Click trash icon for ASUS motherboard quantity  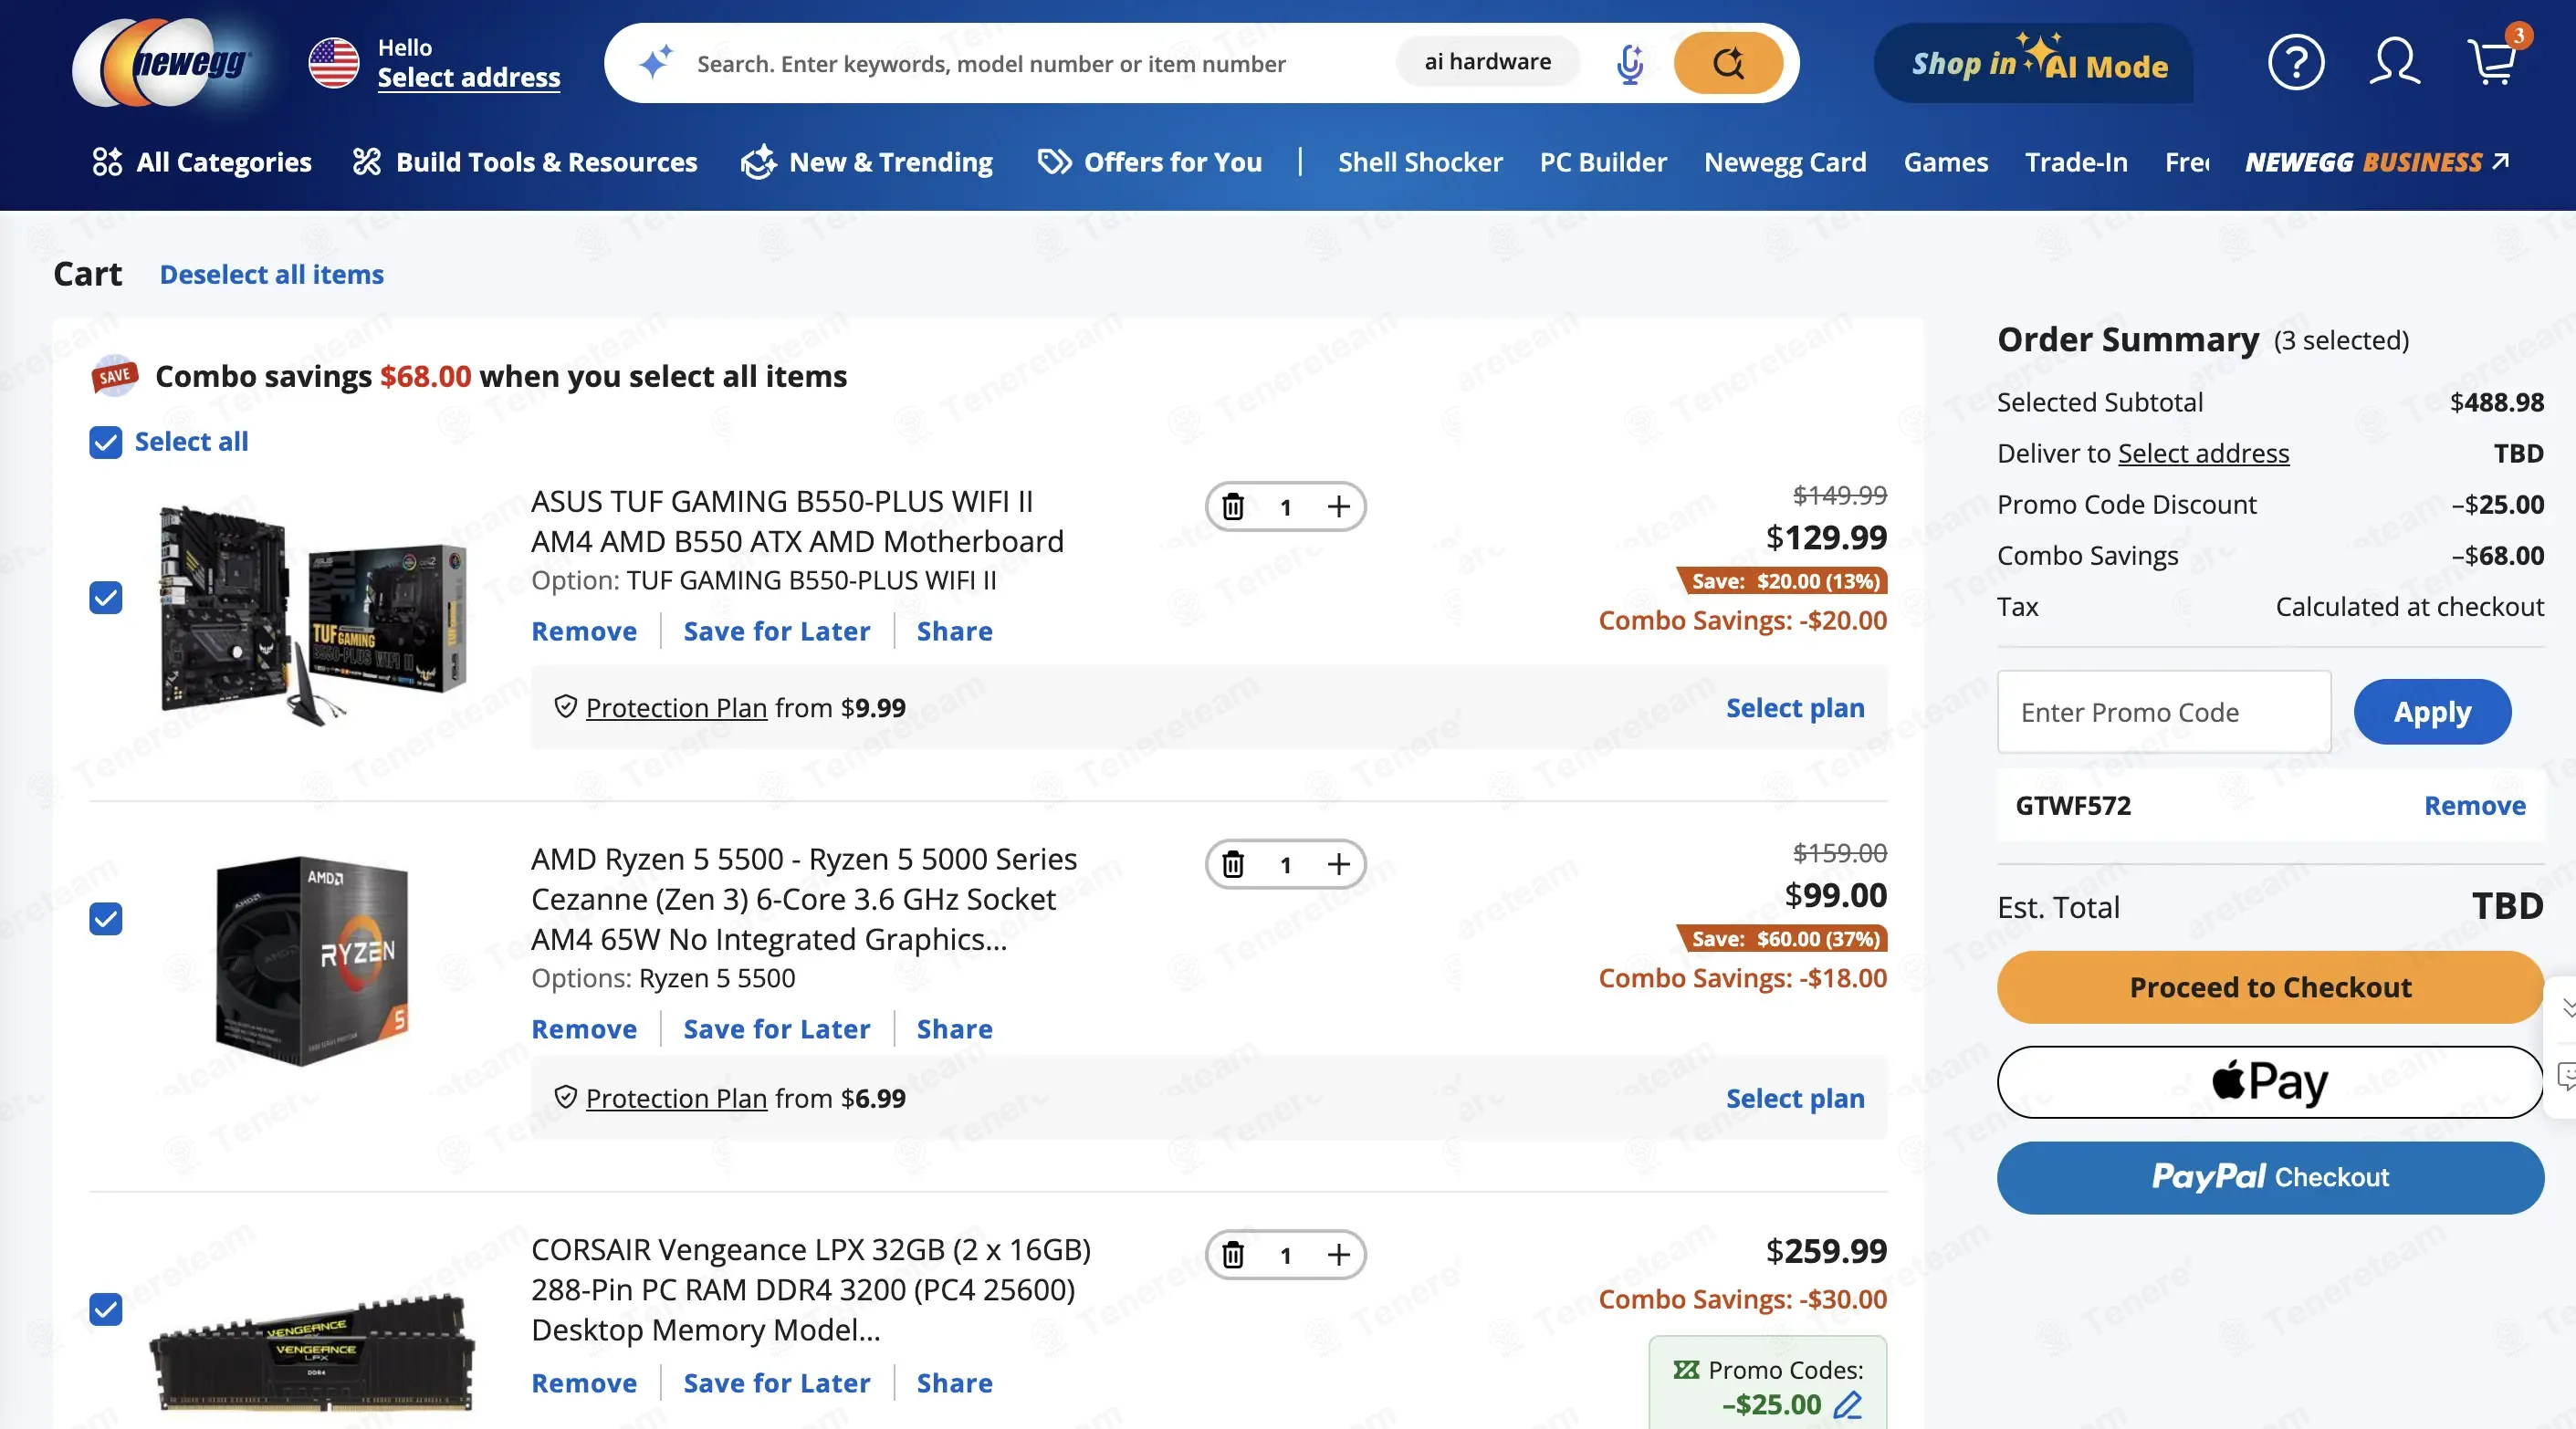(1233, 507)
